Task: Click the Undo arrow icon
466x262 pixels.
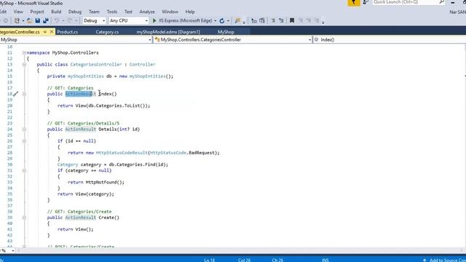Action: 57,20
